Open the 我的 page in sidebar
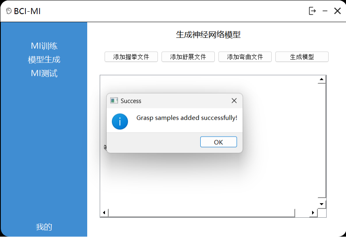This screenshot has height=237, width=346. [44, 227]
